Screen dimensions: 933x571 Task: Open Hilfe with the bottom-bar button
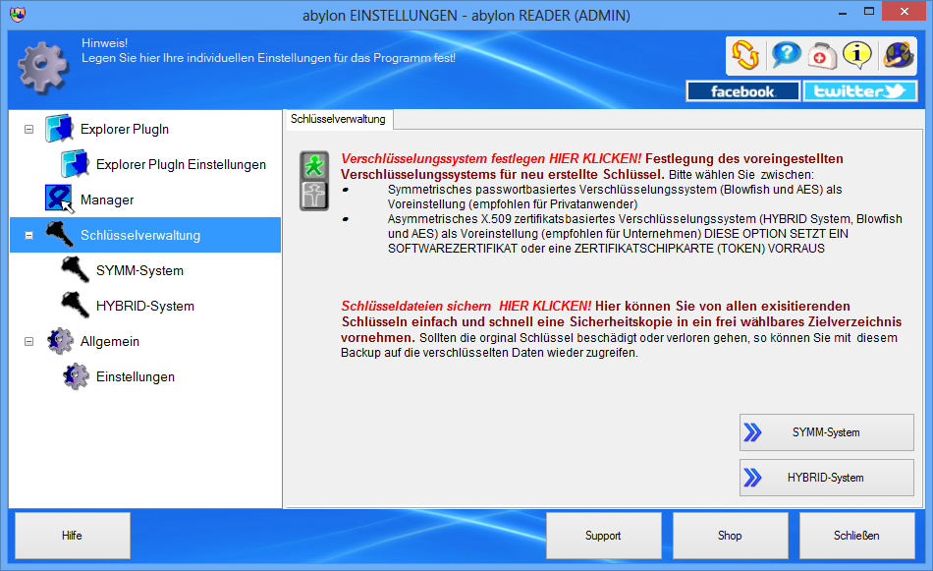tap(73, 536)
